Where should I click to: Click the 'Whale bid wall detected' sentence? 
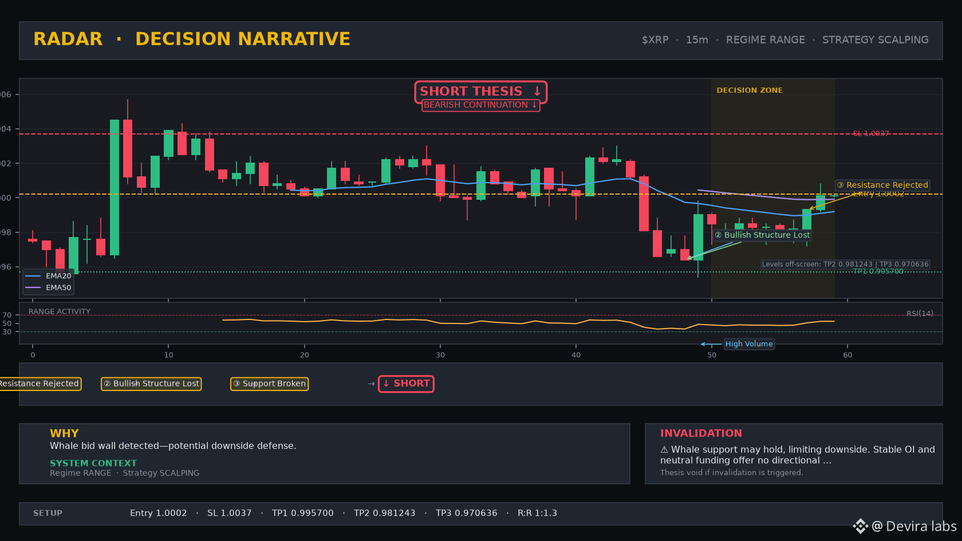[x=173, y=446]
